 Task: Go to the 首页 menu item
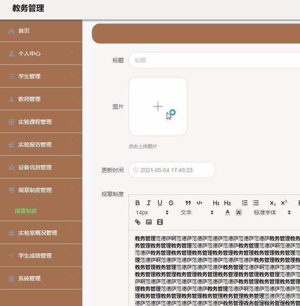point(41,31)
